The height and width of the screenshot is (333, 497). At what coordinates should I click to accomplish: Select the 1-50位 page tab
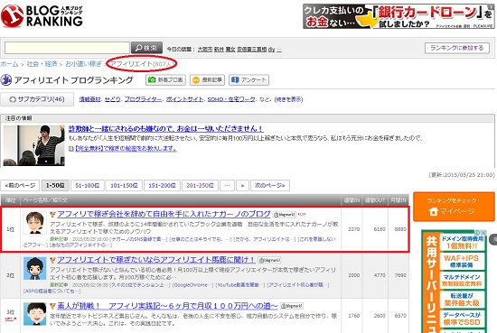point(55,186)
